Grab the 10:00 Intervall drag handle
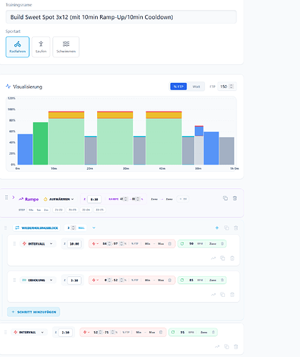The image size is (300, 357). click(x=14, y=243)
